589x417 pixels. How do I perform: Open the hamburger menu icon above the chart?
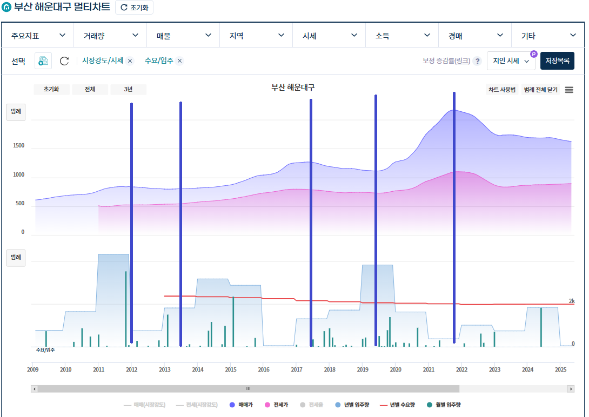pos(568,90)
